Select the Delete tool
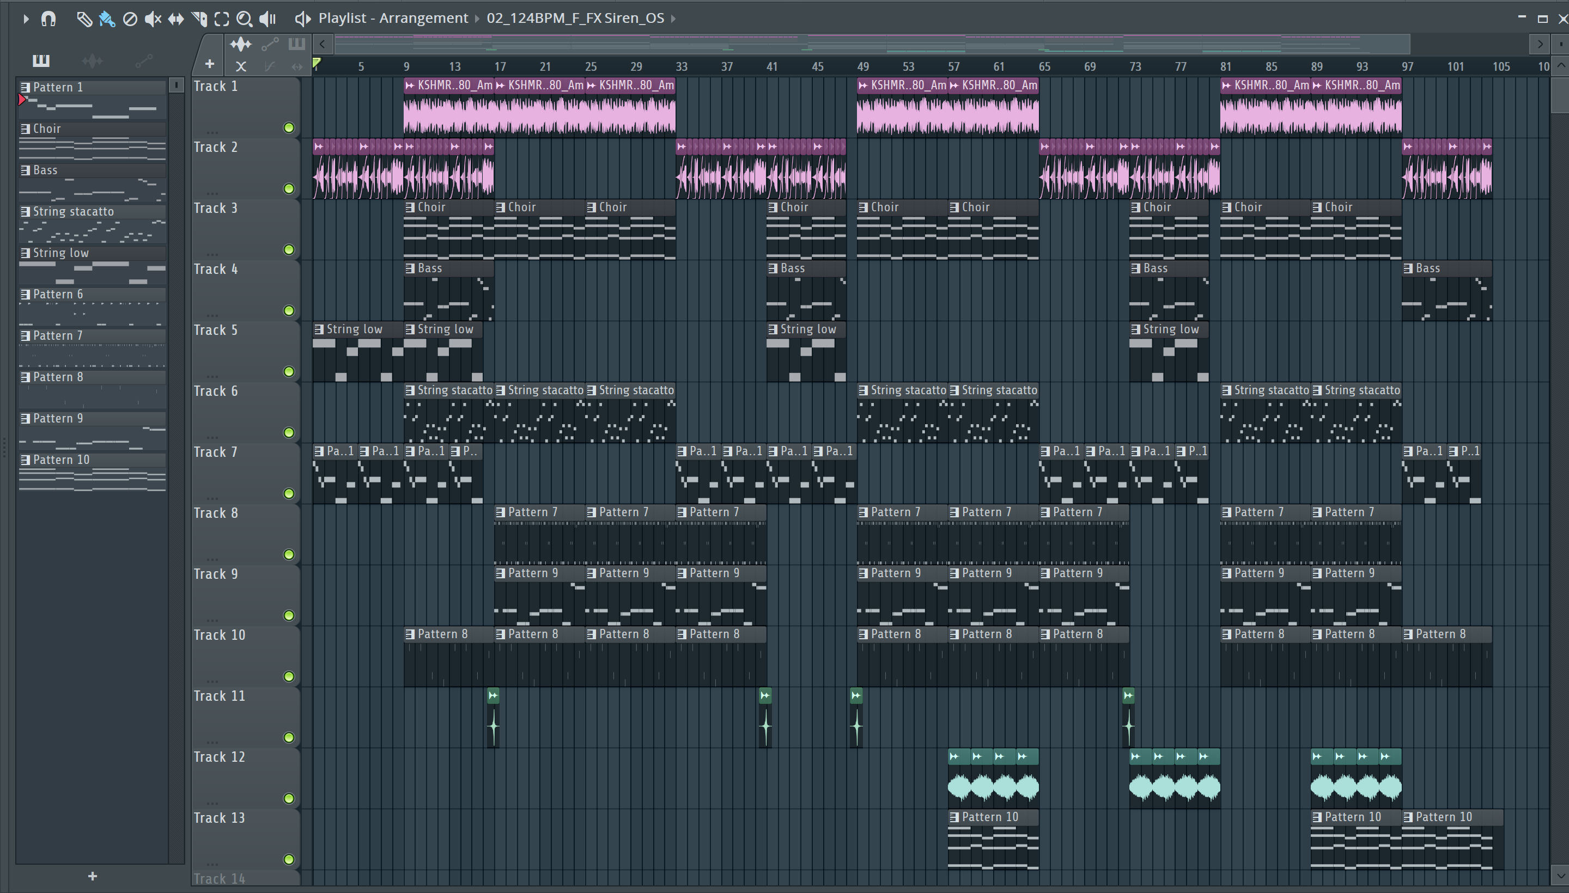The image size is (1569, 893). [130, 19]
